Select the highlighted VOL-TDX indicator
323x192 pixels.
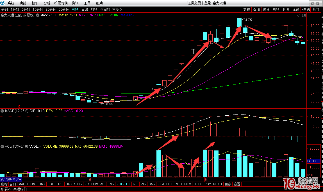pos(124,184)
